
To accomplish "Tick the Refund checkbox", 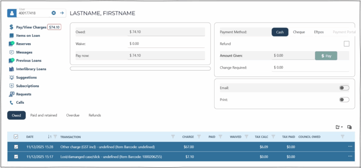I will pyautogui.click(x=346, y=44).
